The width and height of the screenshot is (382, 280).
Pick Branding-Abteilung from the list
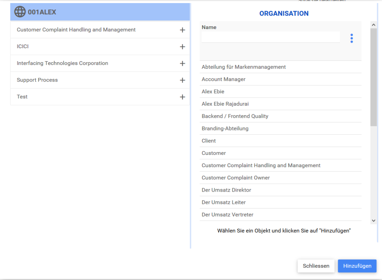[225, 129]
